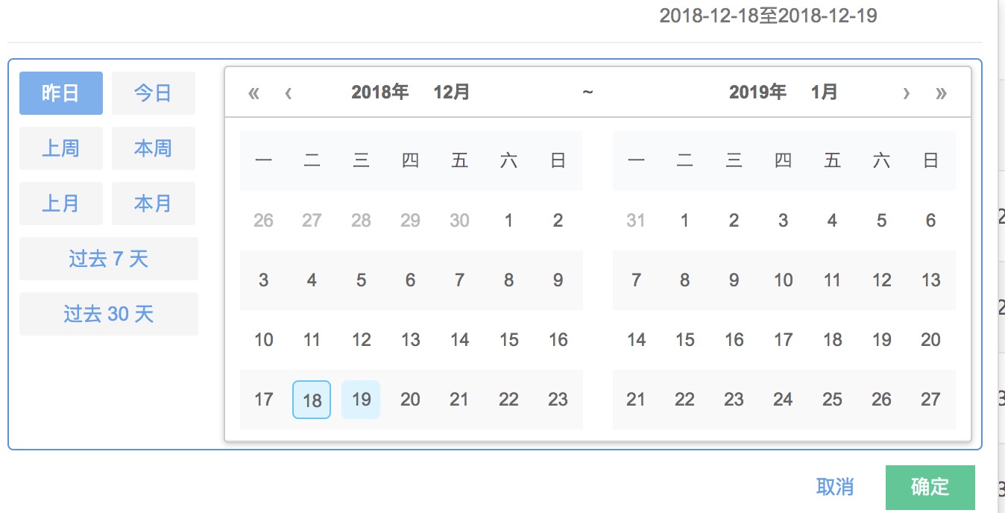1005x513 pixels.
Task: Choose the 本周 (This week) preset
Action: tap(153, 148)
